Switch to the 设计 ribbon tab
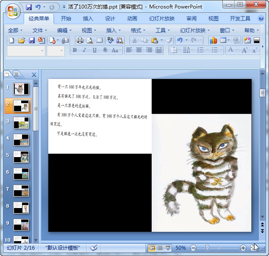The width and height of the screenshot is (269, 256). click(x=110, y=18)
